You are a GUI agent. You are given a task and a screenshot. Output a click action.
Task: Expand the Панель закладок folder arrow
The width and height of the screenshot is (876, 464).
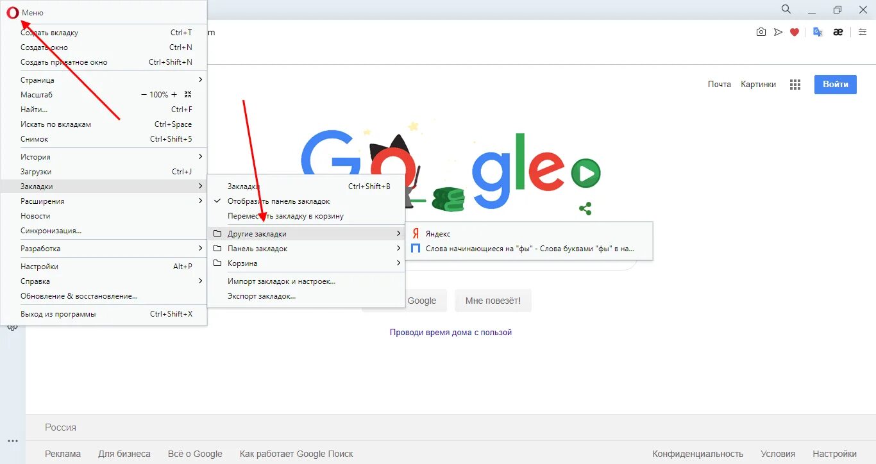[398, 249]
